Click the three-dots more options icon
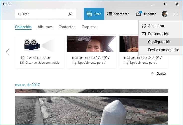Screen dimensions: 183x125 tap(177, 14)
